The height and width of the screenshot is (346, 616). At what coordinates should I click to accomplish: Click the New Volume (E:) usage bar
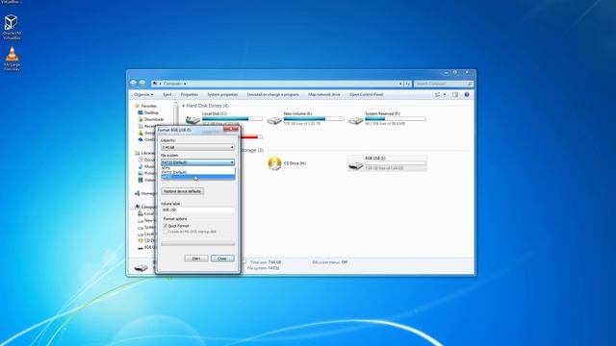(x=314, y=119)
